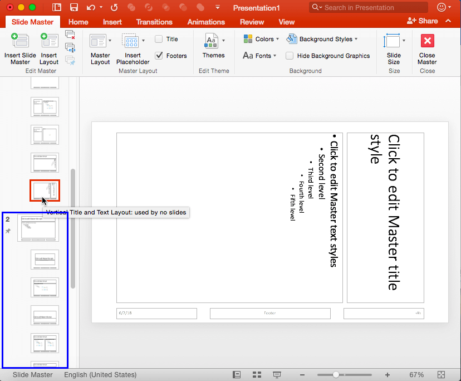This screenshot has height=381, width=461.
Task: Switch to Slide Sorter view icon
Action: pyautogui.click(x=257, y=375)
